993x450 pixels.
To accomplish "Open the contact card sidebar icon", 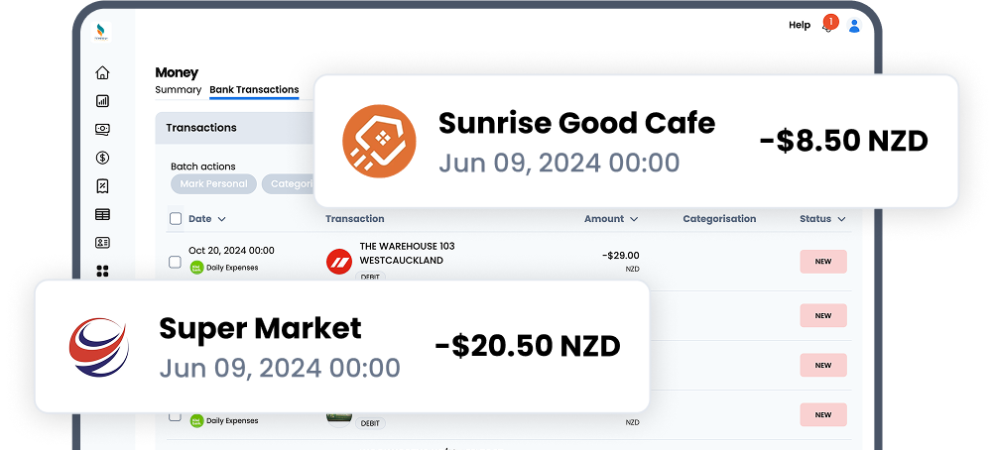I will [102, 243].
